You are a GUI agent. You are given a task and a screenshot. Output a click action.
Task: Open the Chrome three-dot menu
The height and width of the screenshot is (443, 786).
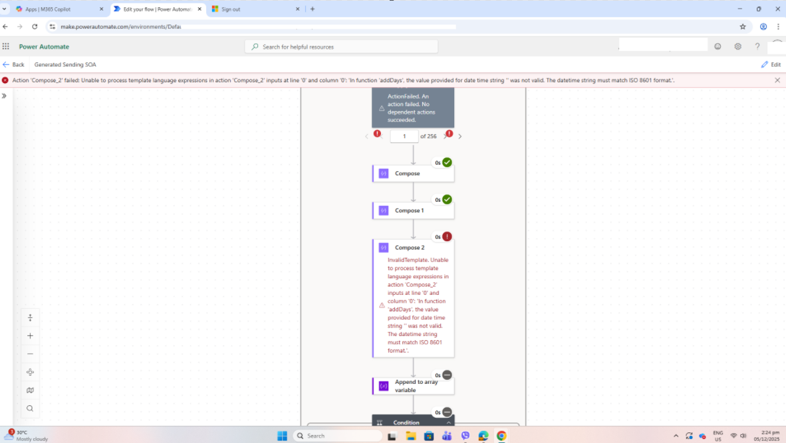778,27
